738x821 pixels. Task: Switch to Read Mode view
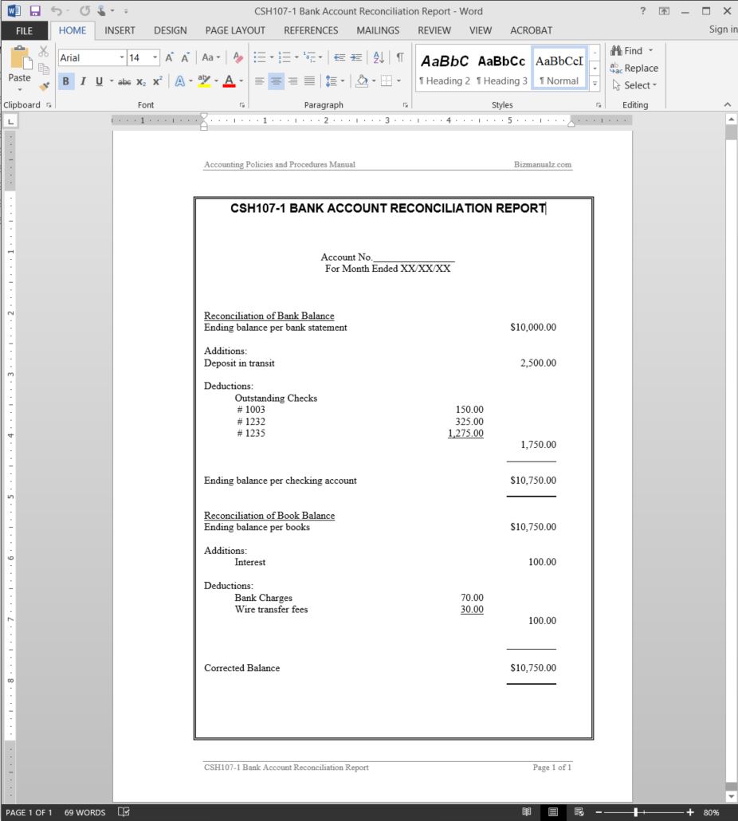pyautogui.click(x=527, y=812)
